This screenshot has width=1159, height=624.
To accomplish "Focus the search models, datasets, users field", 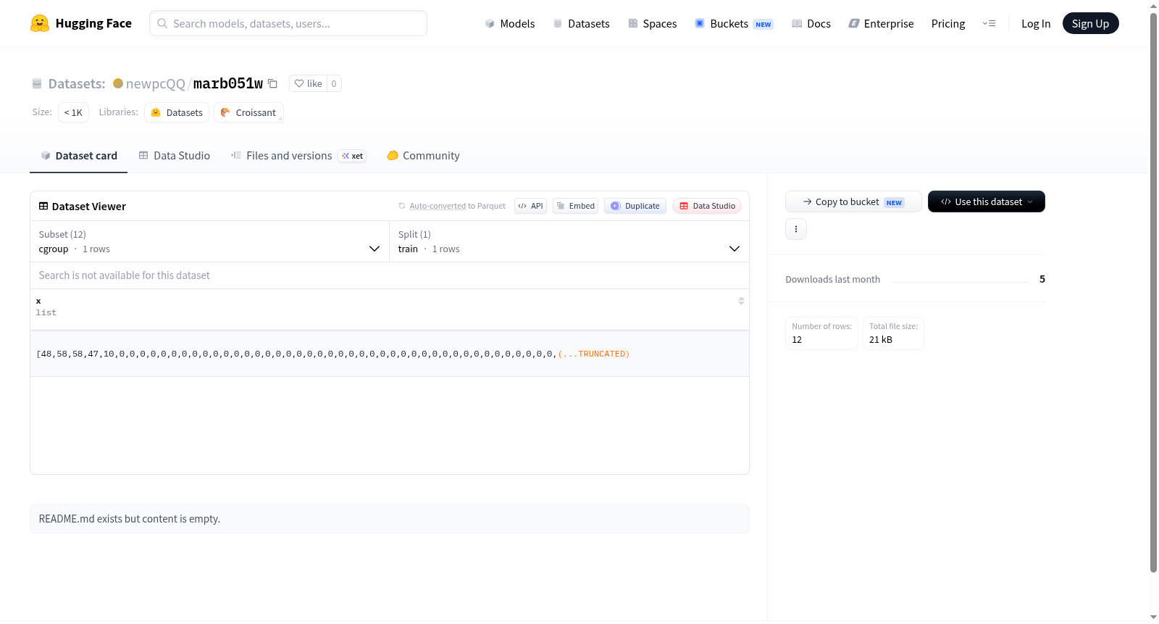I will pyautogui.click(x=288, y=23).
